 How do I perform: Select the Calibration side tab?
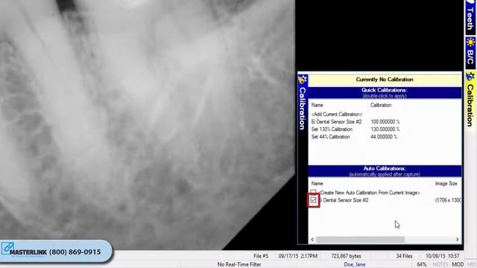(x=470, y=100)
